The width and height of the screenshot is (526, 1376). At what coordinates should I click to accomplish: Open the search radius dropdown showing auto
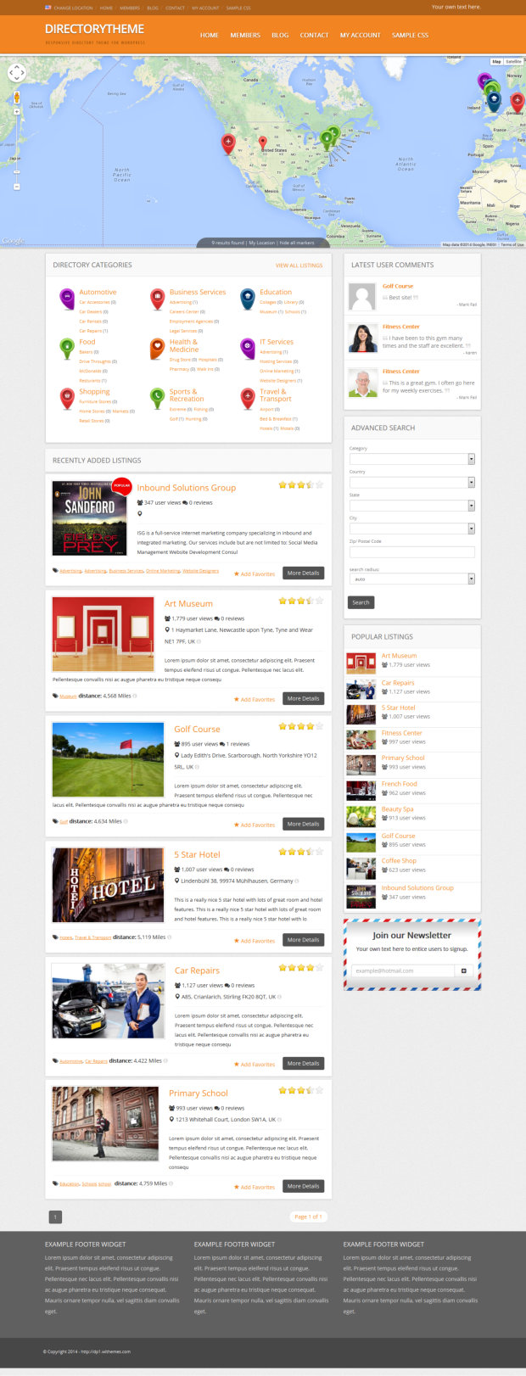(x=411, y=579)
